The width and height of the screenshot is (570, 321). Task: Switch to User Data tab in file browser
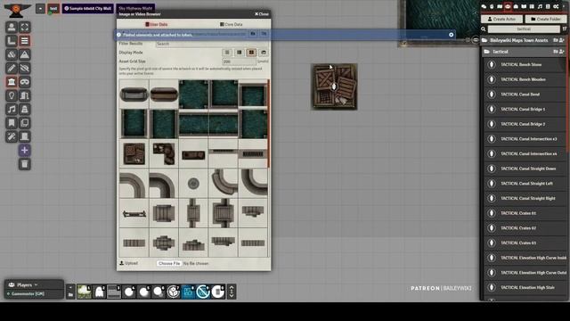pos(157,24)
